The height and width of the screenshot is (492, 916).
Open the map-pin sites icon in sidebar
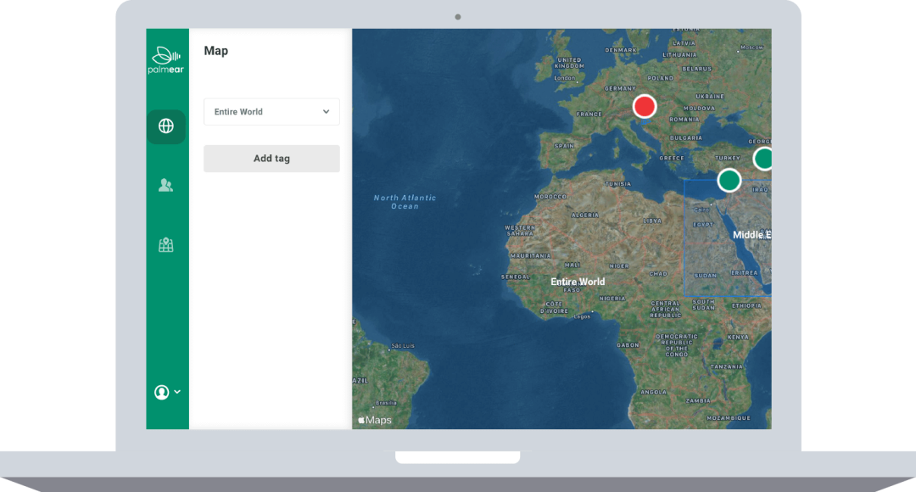pos(166,244)
